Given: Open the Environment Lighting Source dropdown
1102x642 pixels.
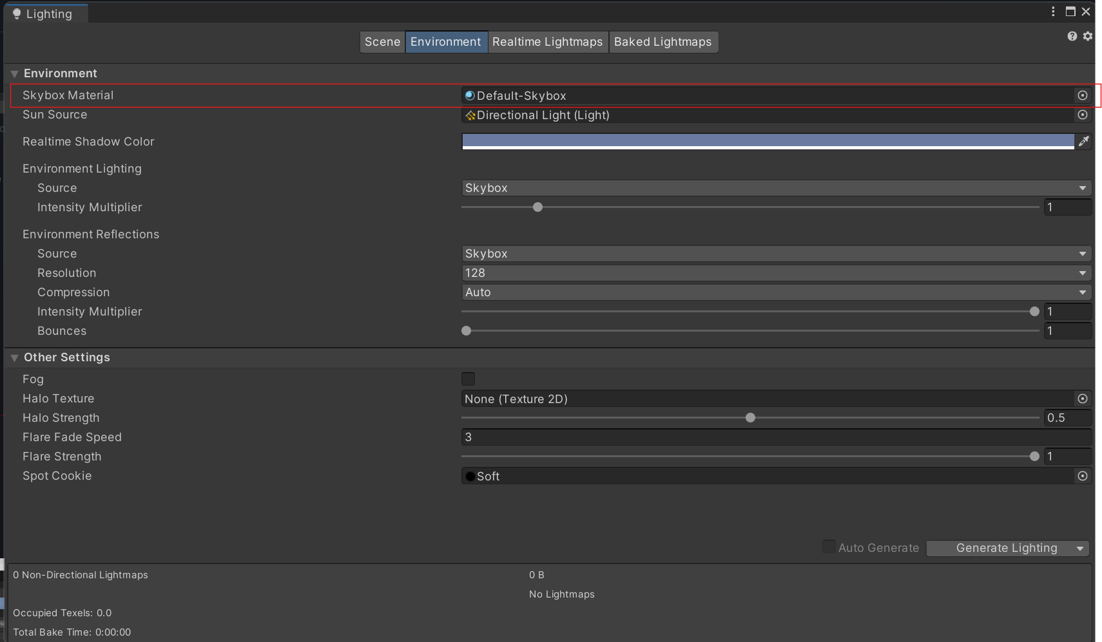Looking at the screenshot, I should [x=776, y=188].
